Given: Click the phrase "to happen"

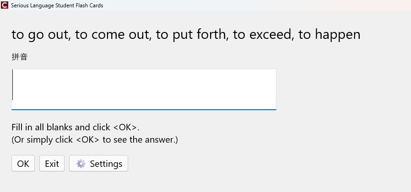Looking at the screenshot, I should tap(329, 35).
